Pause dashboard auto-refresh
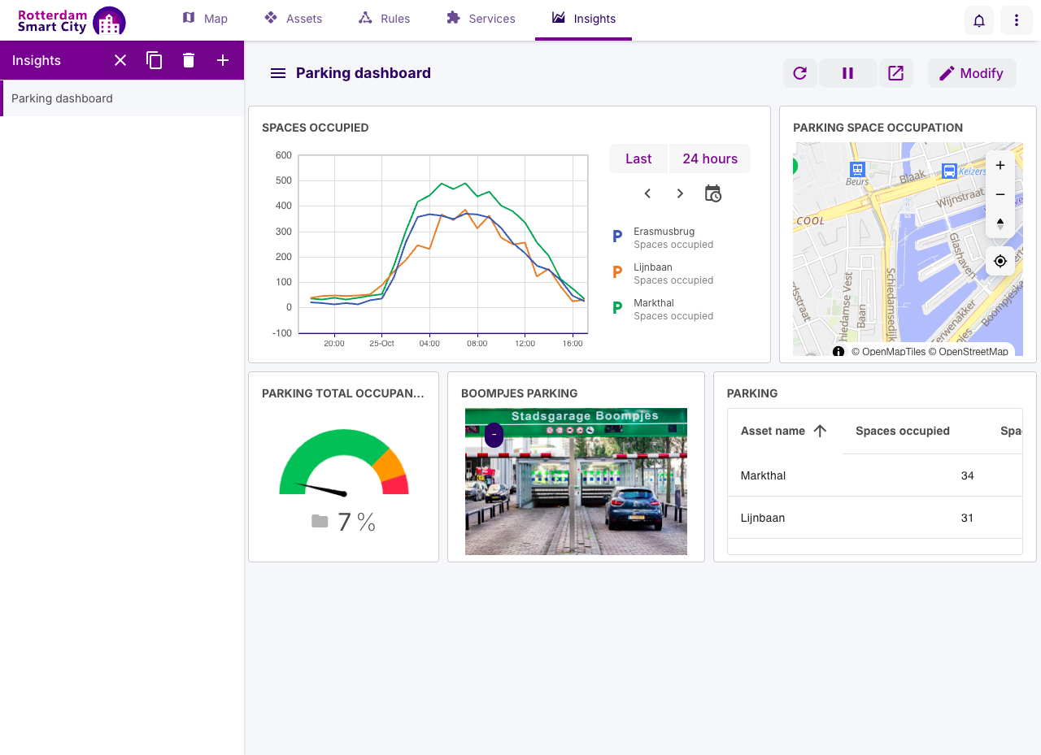This screenshot has width=1041, height=755. pos(847,73)
